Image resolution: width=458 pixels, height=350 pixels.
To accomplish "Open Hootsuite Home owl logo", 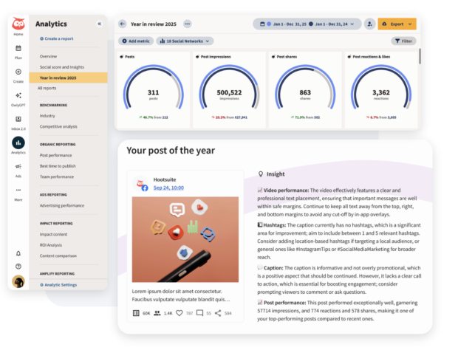I will tap(18, 24).
